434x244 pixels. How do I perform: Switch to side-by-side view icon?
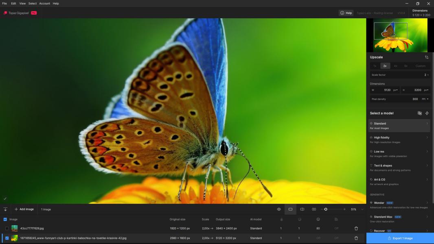point(314,209)
